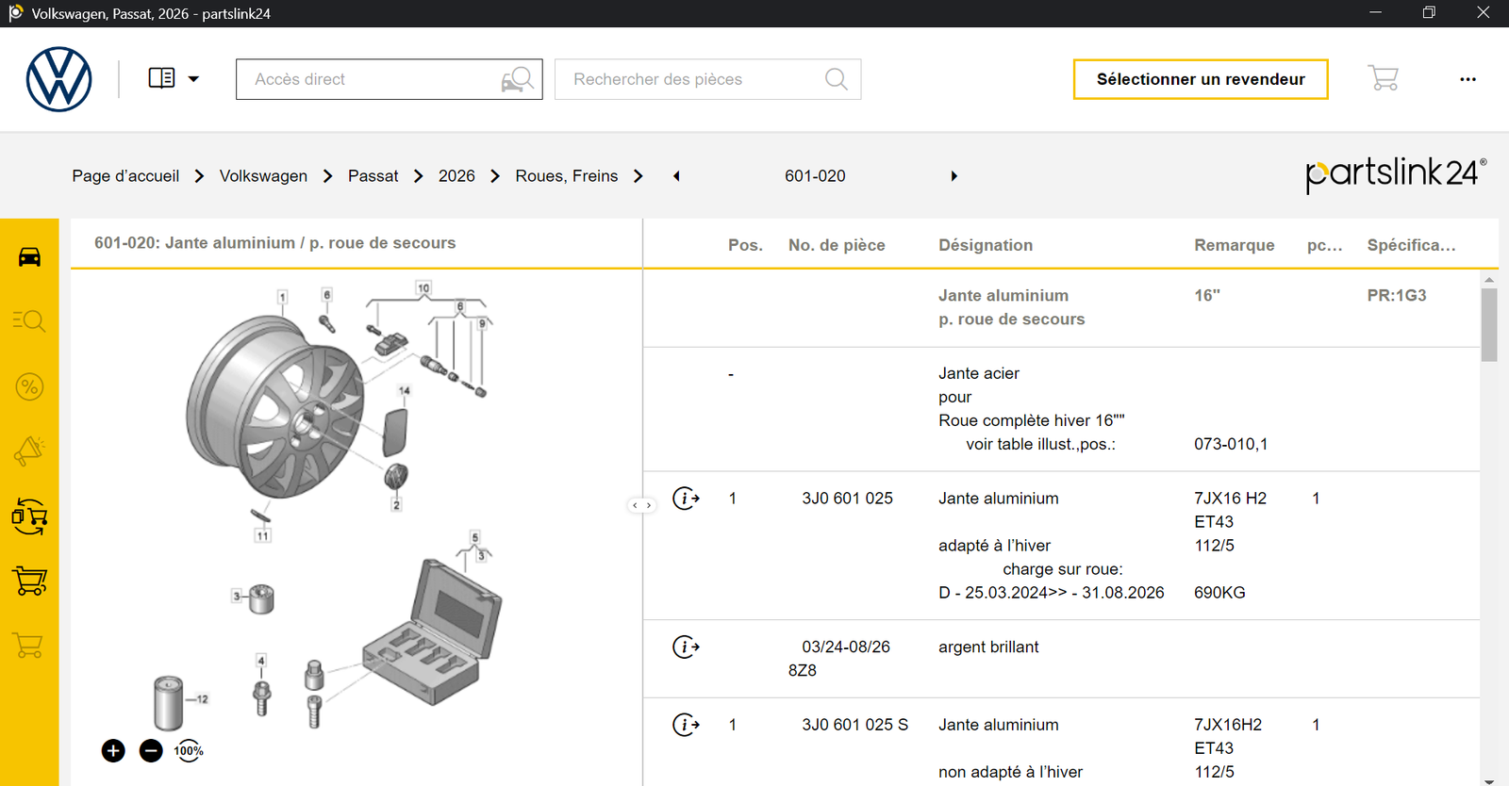Go to previous illustration with left arrow
This screenshot has width=1509, height=786.
[x=676, y=176]
